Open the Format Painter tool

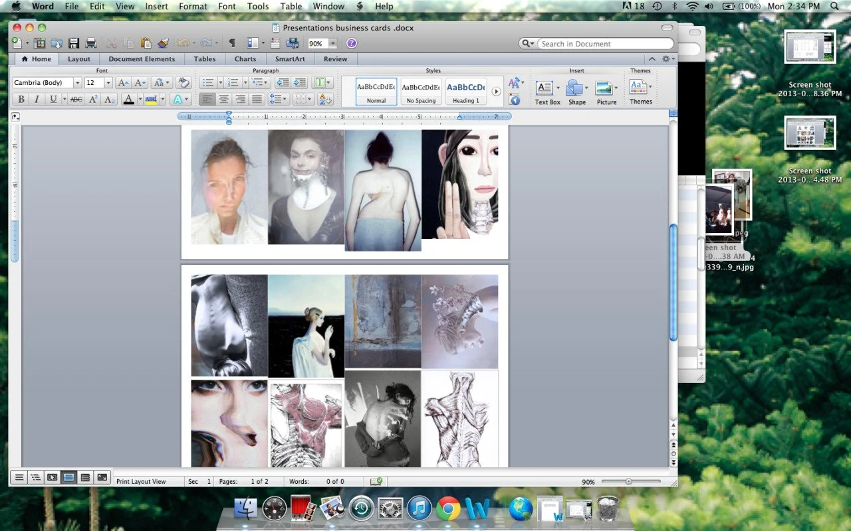click(x=164, y=43)
